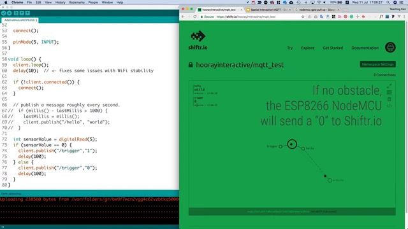Bookmark page with star icon
This screenshot has width=408, height=229.
pyautogui.click(x=303, y=17)
